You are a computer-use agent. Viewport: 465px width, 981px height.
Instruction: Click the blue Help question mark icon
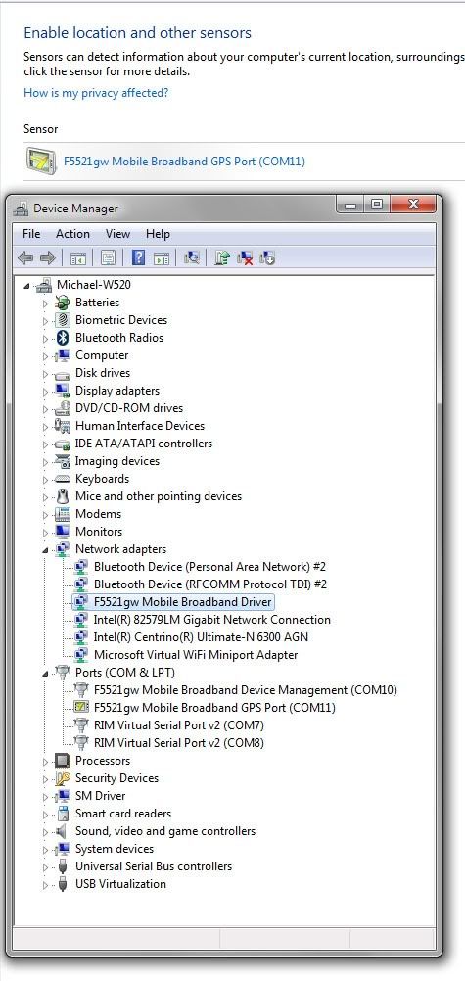[138, 257]
